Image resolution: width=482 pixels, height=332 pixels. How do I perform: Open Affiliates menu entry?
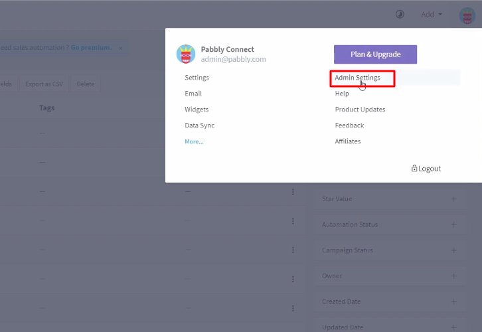(x=348, y=141)
